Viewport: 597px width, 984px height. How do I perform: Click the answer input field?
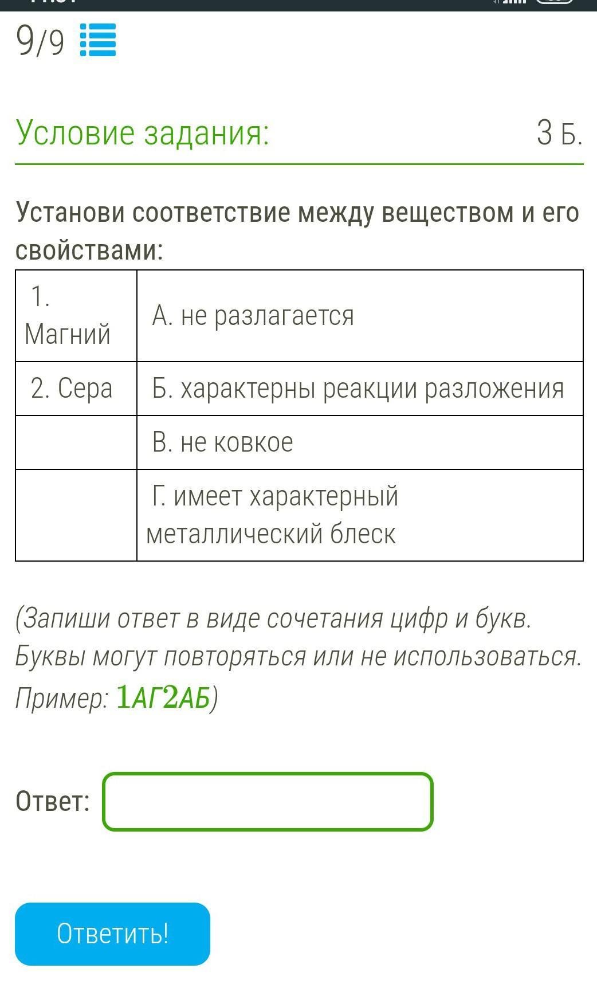point(268,801)
